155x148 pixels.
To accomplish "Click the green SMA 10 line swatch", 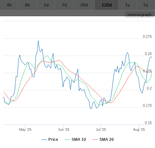I will point(67,140).
